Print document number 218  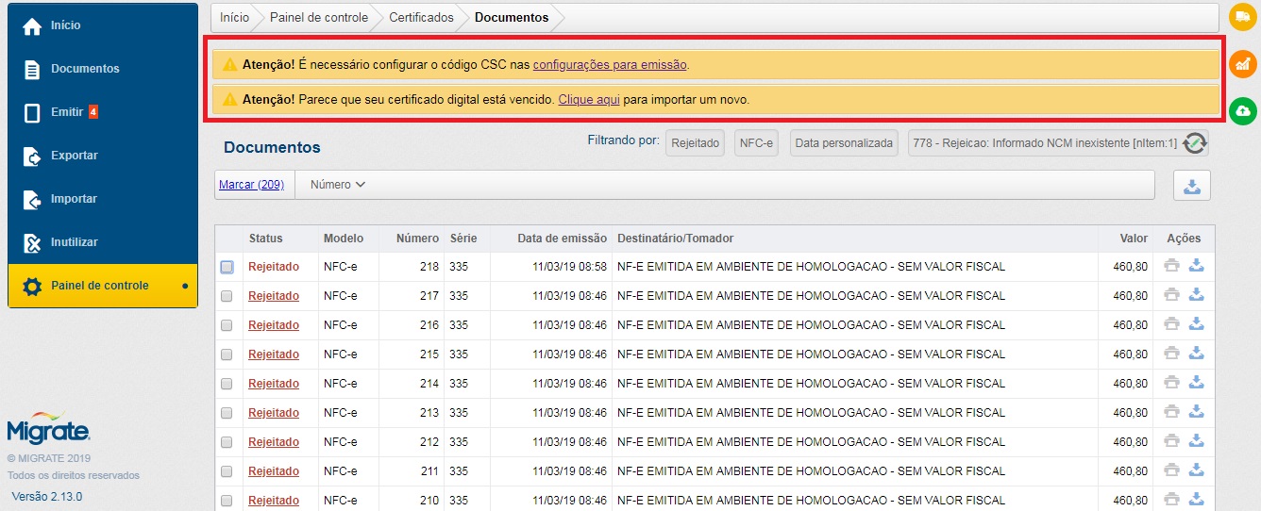pos(1171,267)
